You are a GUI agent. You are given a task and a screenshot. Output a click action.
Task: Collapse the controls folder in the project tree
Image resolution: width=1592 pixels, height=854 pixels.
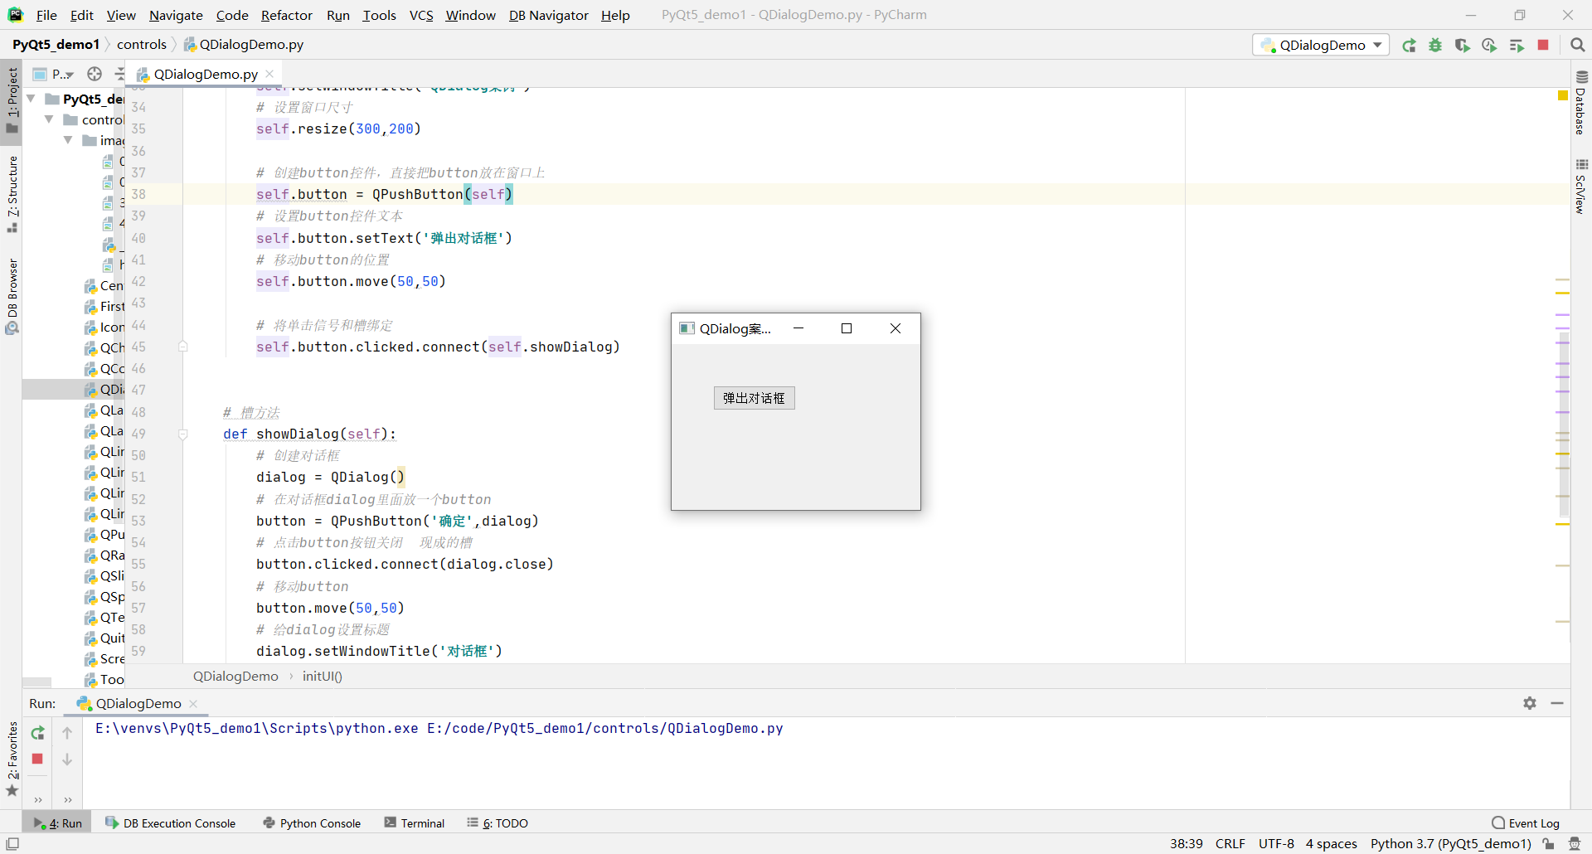(50, 119)
